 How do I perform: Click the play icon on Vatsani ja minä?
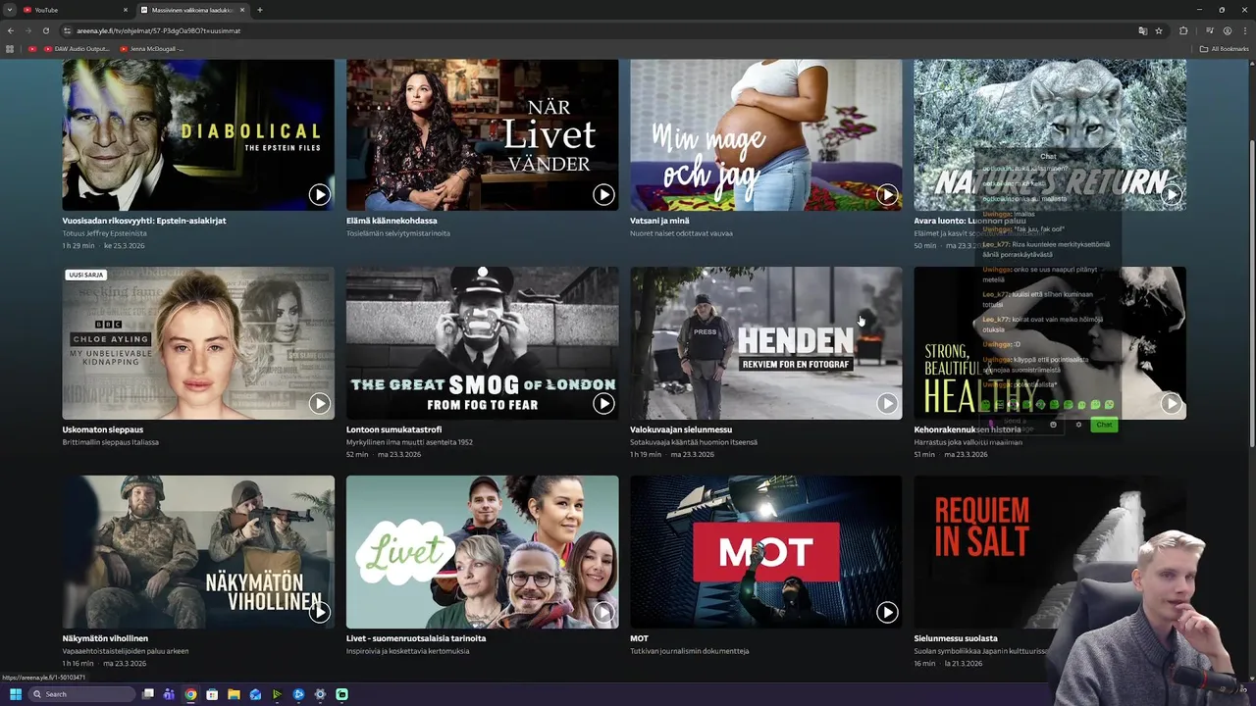887,194
